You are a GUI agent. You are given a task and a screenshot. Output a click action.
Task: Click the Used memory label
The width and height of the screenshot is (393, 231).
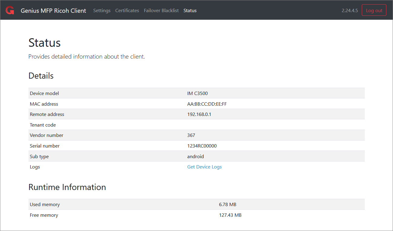[x=45, y=204]
